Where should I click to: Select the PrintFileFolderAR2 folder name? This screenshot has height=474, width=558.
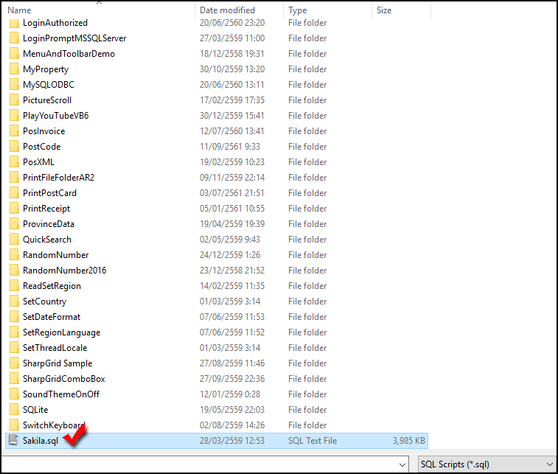pyautogui.click(x=58, y=178)
